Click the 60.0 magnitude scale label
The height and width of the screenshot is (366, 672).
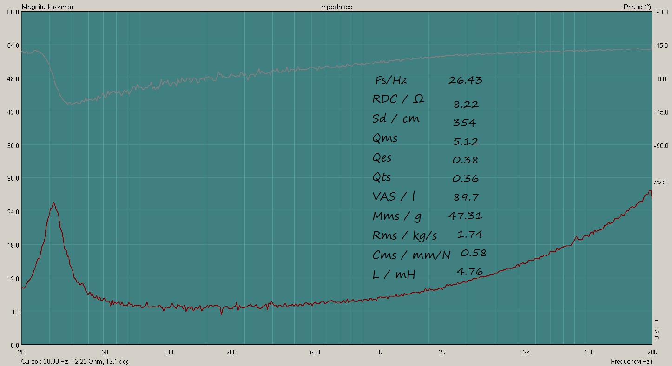[12, 12]
